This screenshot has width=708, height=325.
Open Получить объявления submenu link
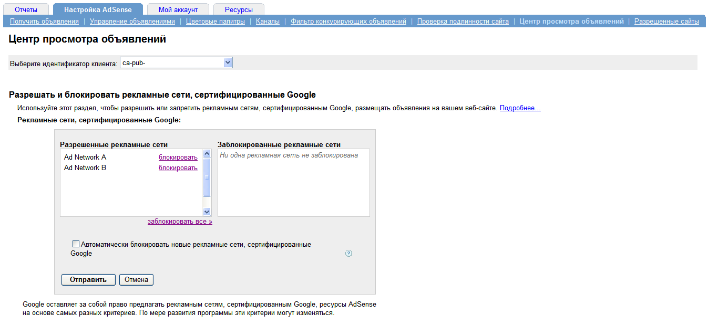[x=44, y=22]
